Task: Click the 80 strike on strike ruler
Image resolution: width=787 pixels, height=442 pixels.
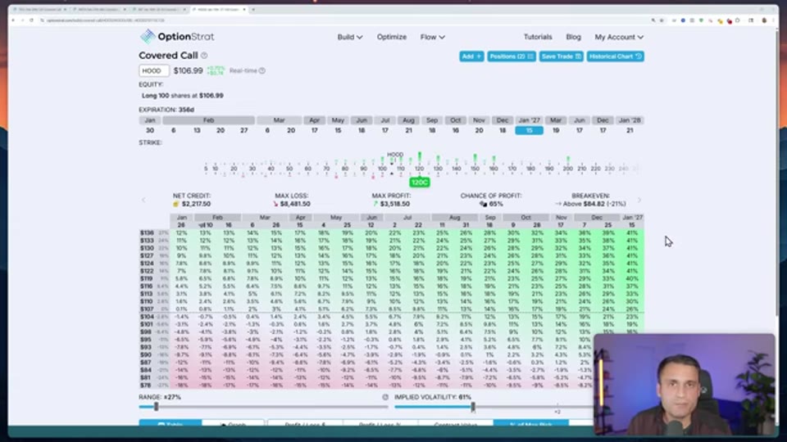Action: point(345,169)
